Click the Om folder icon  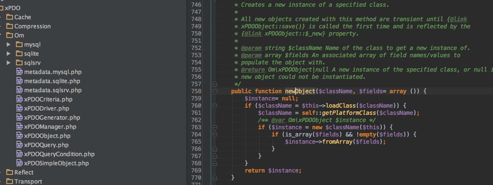[10, 36]
